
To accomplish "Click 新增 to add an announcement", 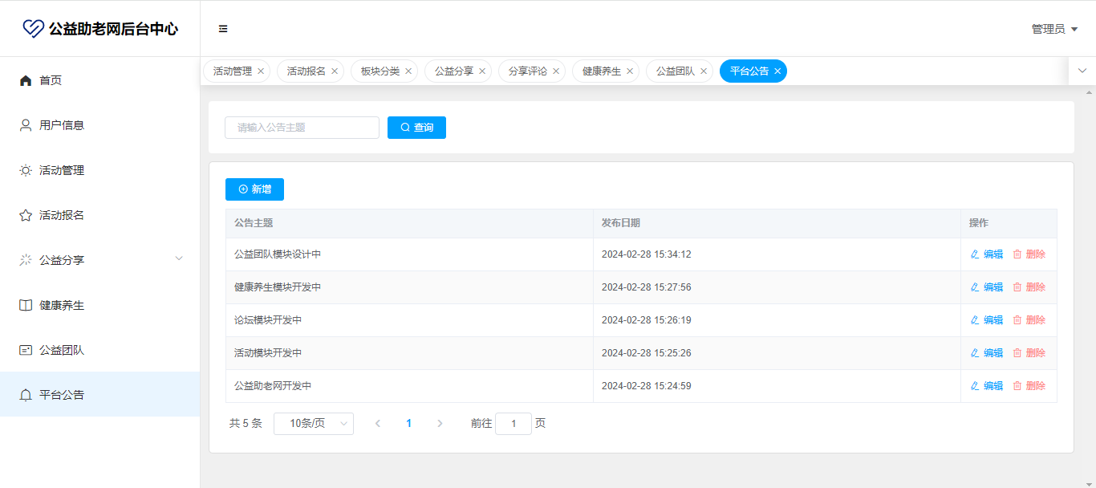I will [254, 189].
